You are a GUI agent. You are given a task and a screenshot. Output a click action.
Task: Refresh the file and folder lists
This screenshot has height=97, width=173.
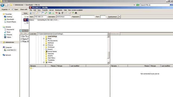(50, 13)
